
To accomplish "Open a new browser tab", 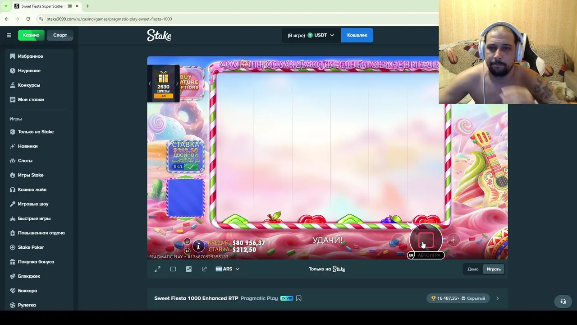I will click(87, 6).
